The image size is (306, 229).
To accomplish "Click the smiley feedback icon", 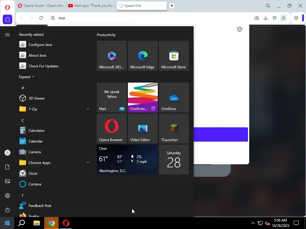I will [240, 29].
